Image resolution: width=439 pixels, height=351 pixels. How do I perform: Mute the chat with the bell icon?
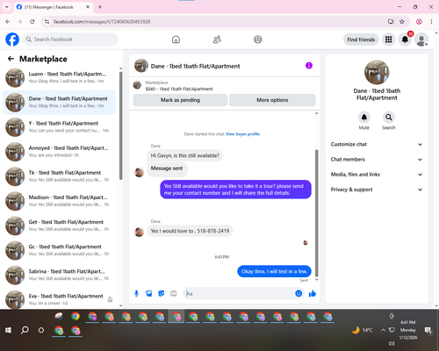coord(364,118)
